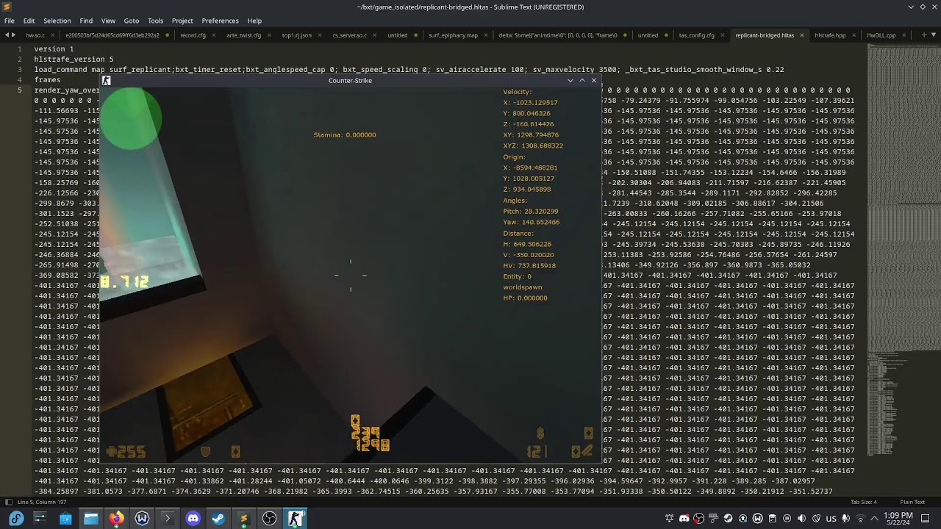Click the show desktop icon on taskbar

click(x=926, y=518)
